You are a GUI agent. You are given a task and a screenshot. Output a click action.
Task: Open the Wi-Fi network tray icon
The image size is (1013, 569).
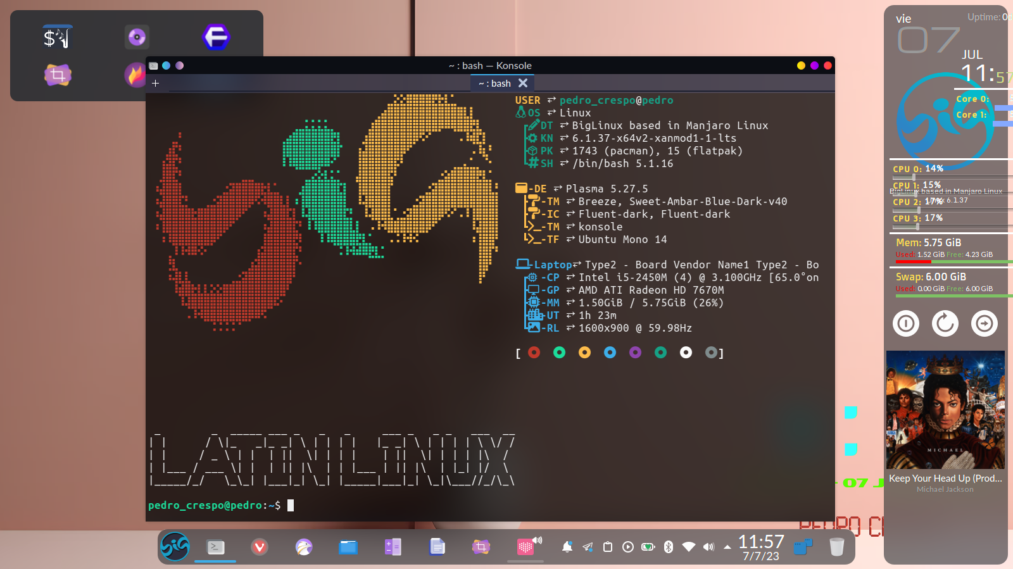point(689,547)
